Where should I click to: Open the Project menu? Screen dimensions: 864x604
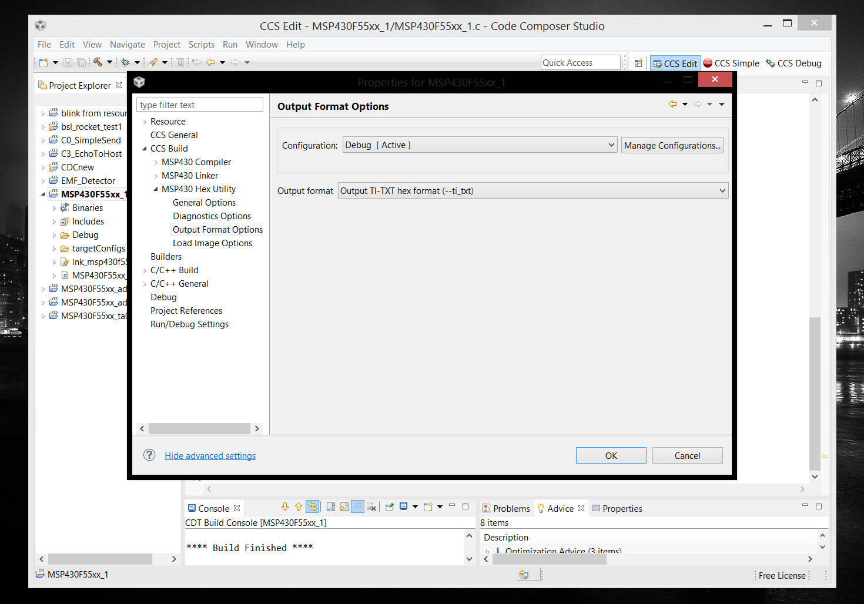point(167,45)
